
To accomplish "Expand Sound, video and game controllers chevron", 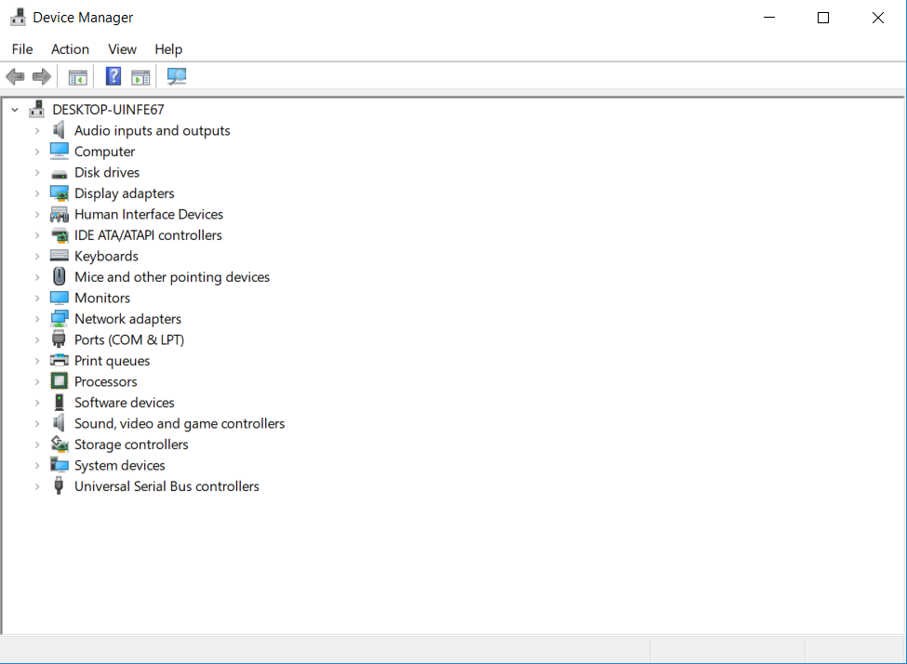I will pyautogui.click(x=37, y=423).
